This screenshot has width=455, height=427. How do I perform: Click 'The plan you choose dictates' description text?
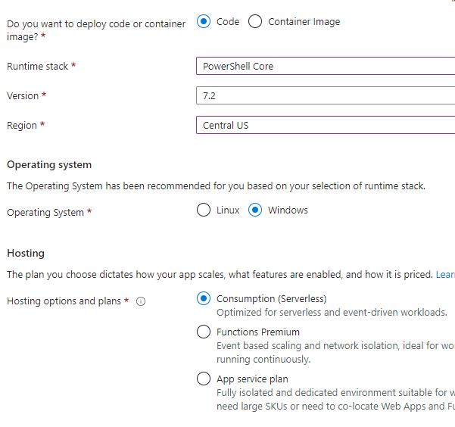coord(220,274)
